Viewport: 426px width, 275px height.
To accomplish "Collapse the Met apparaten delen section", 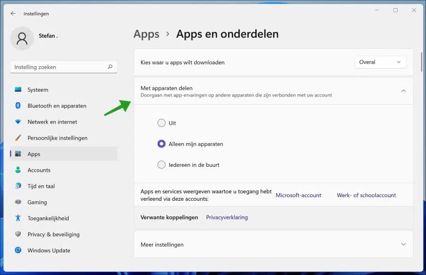I will [x=403, y=91].
